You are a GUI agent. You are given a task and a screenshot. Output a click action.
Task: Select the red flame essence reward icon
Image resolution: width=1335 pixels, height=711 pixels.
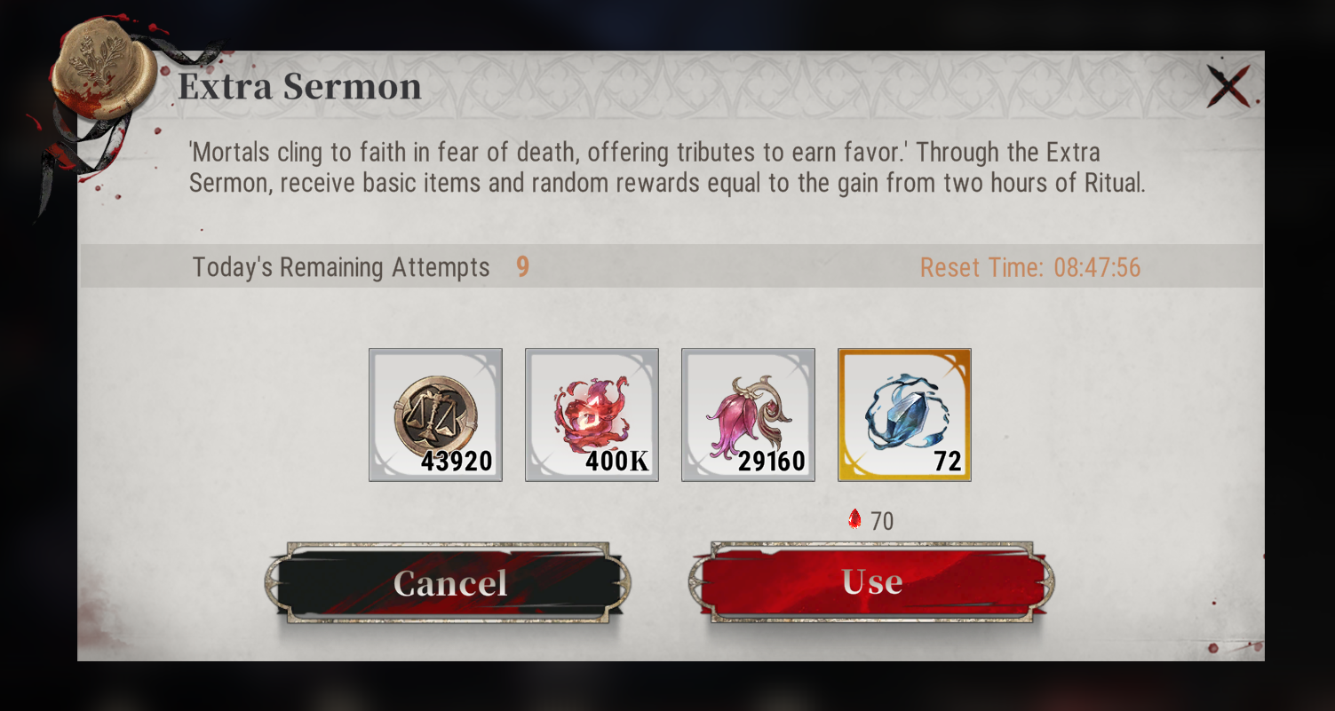click(592, 415)
